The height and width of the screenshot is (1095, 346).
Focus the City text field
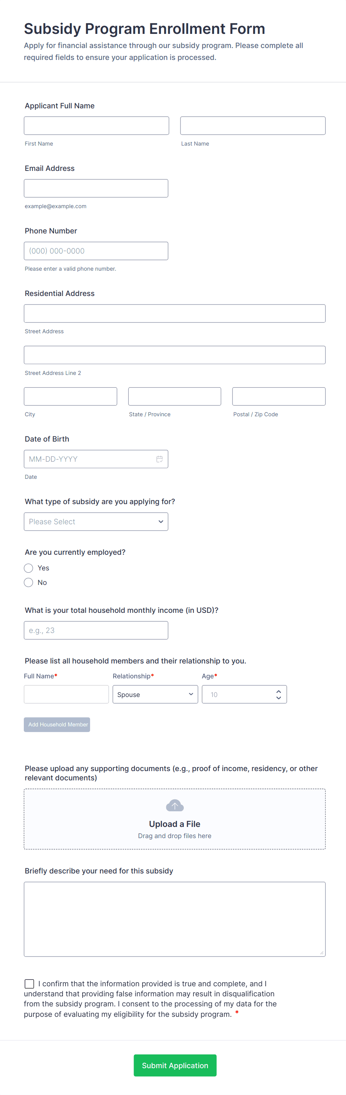pyautogui.click(x=70, y=396)
